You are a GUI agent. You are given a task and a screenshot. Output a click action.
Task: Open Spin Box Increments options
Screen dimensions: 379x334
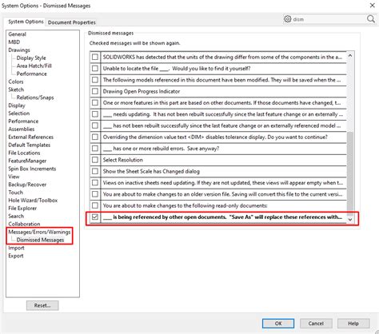tap(32, 169)
